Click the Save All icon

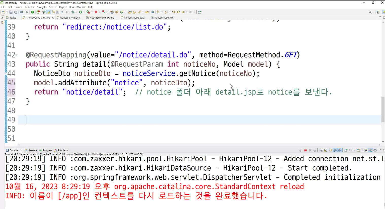pyautogui.click(x=16, y=12)
